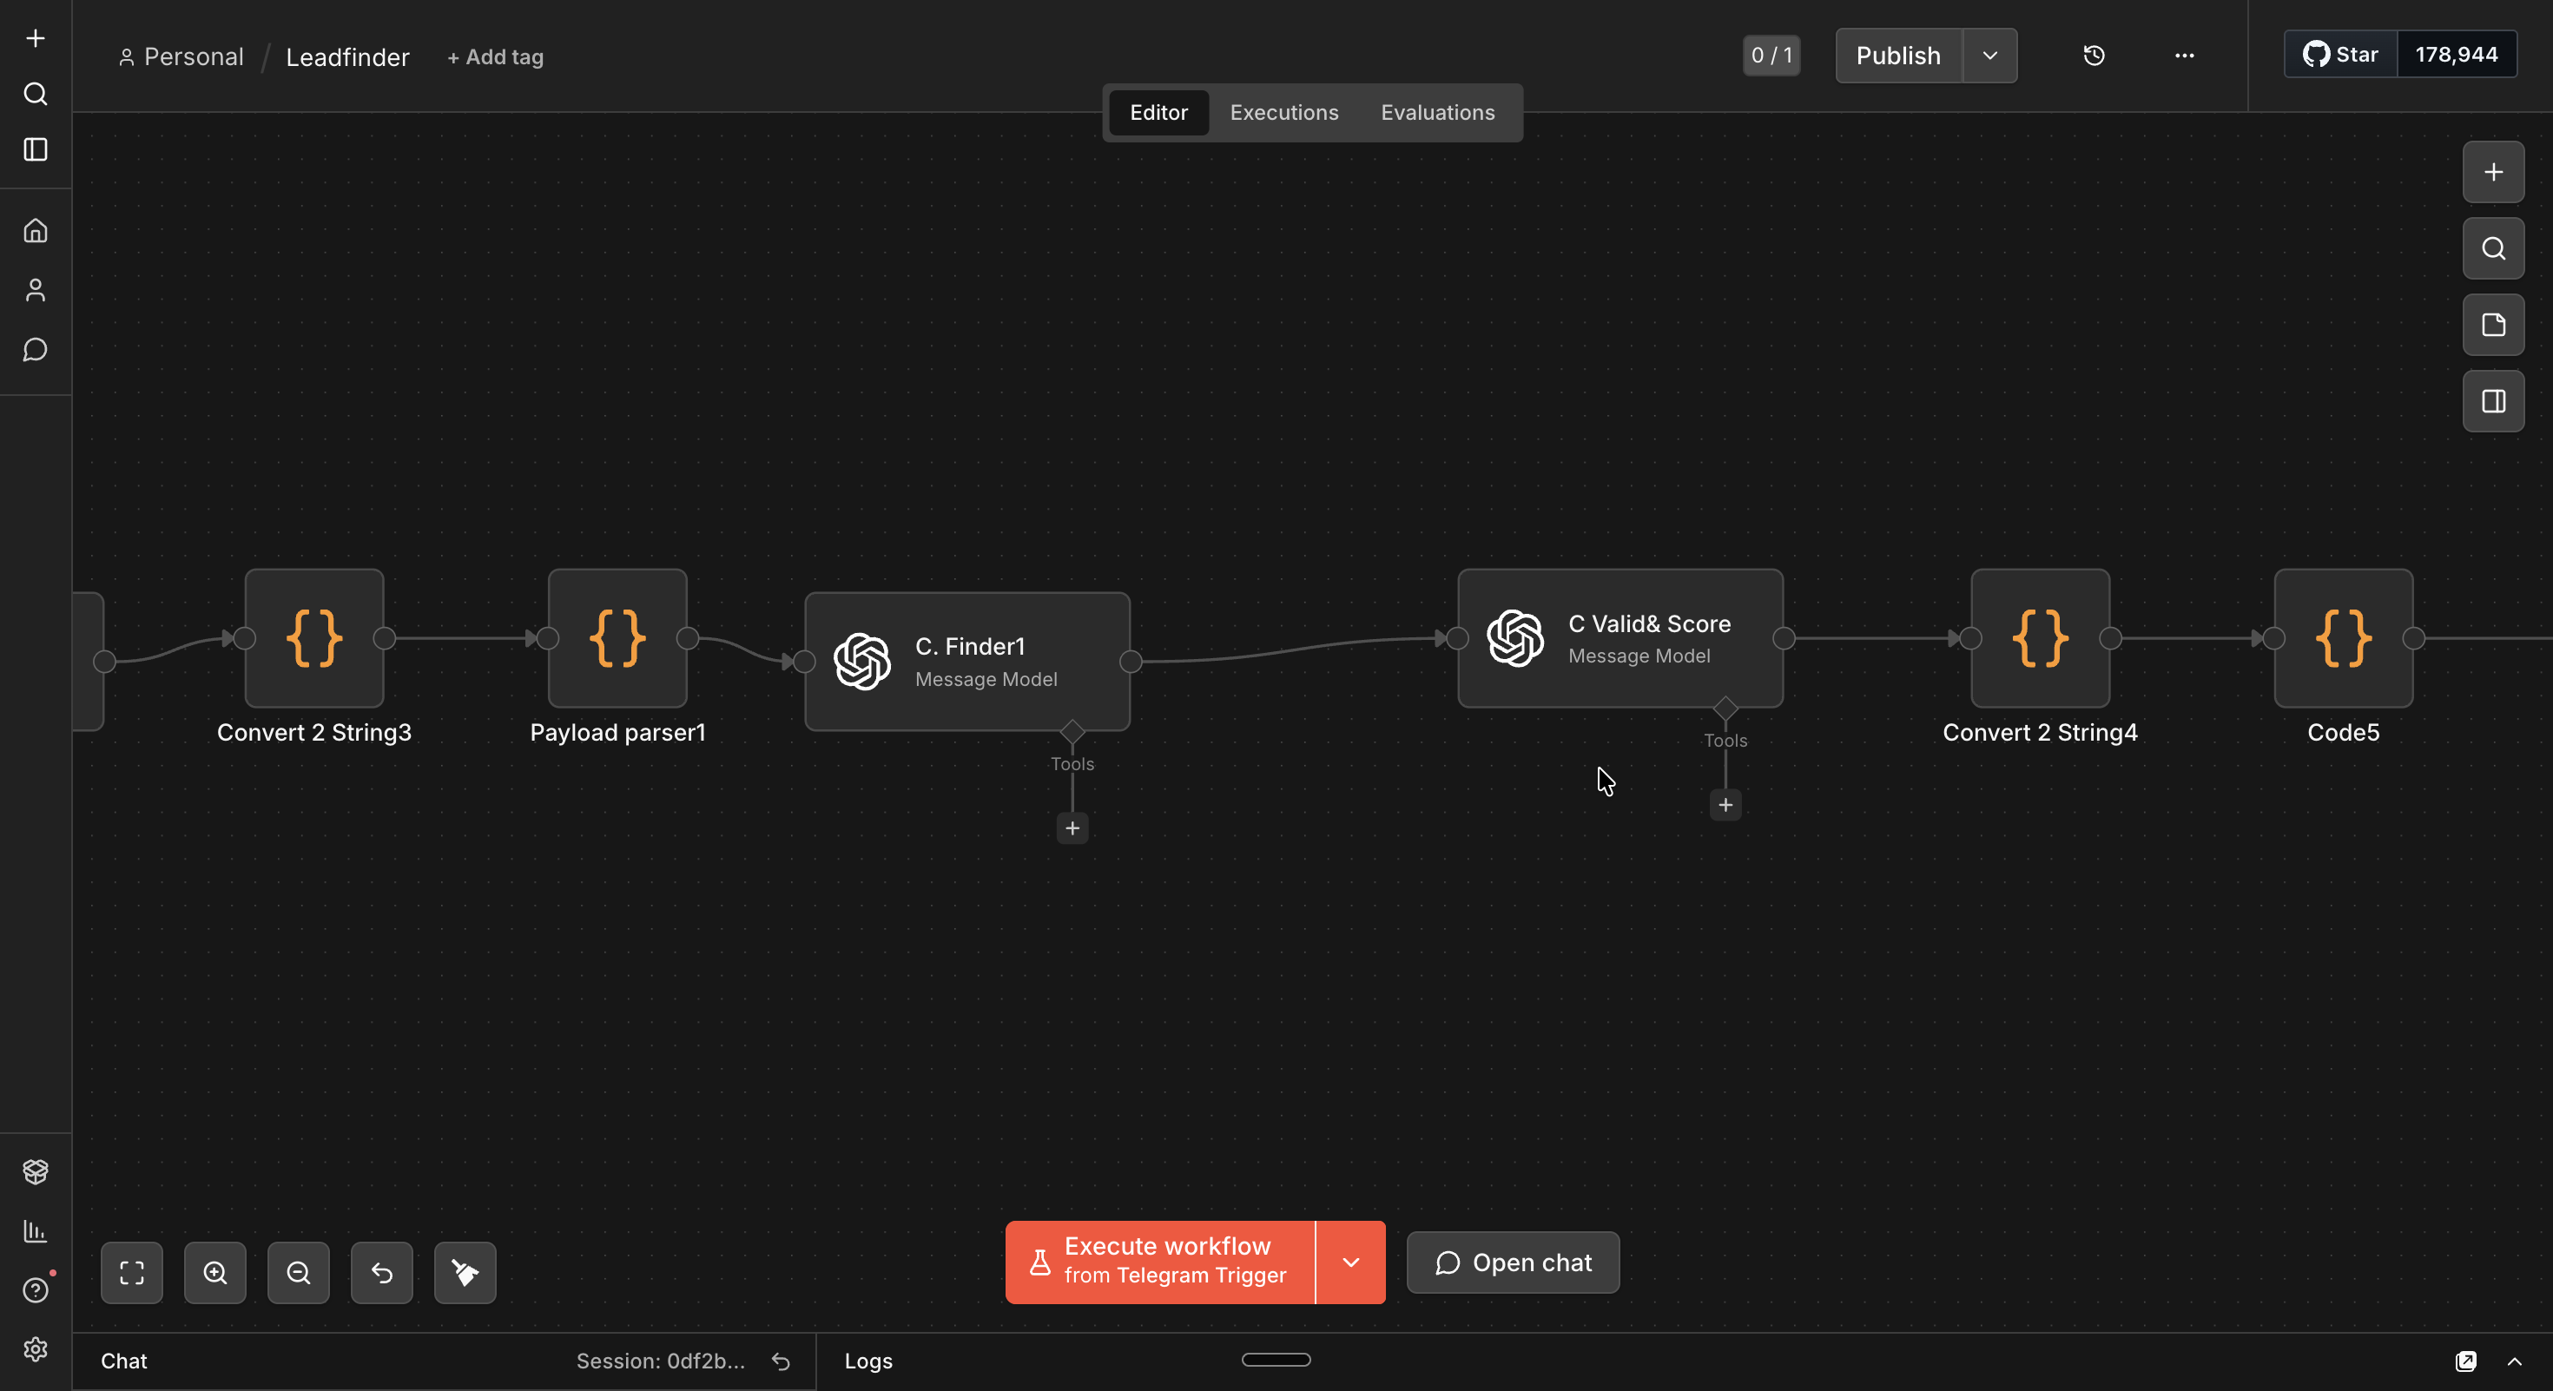The image size is (2553, 1391).
Task: Toggle the right side panel icon
Action: coord(2492,401)
